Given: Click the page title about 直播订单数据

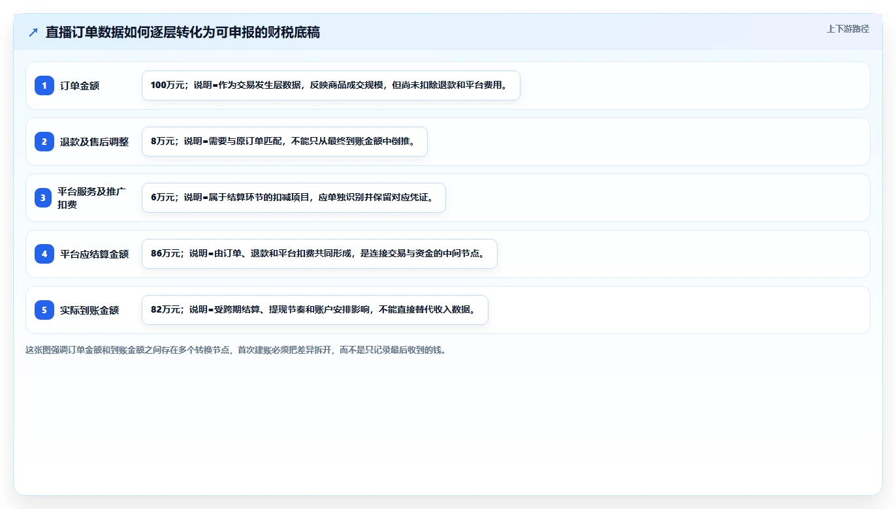Looking at the screenshot, I should (x=183, y=33).
